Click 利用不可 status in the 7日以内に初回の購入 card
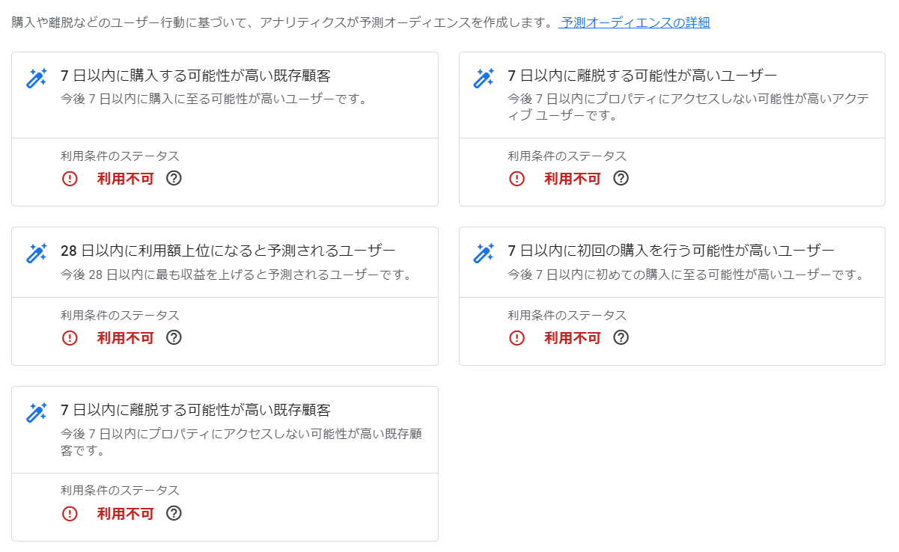The width and height of the screenshot is (899, 552). [x=572, y=338]
